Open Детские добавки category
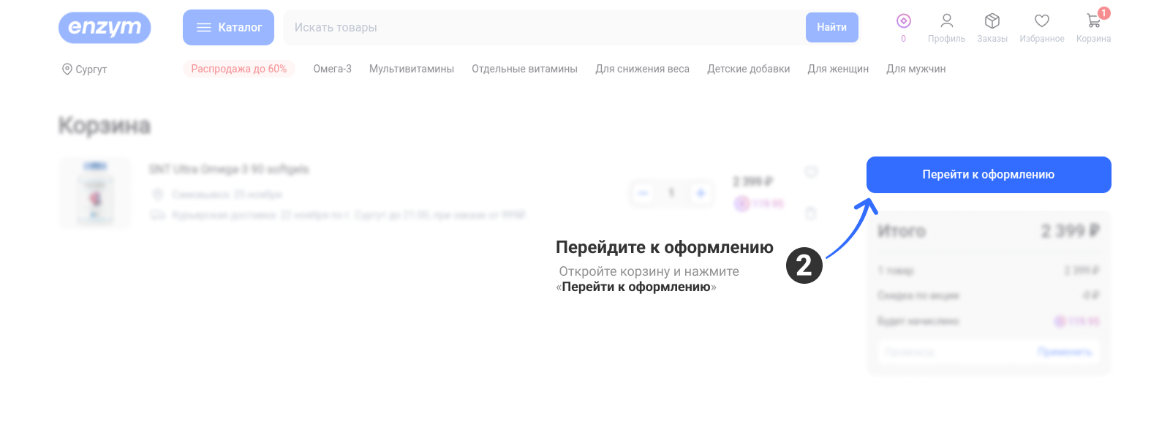 748,69
